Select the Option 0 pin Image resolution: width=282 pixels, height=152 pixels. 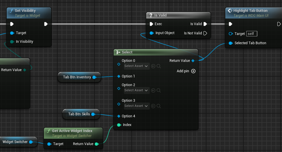[119, 64]
